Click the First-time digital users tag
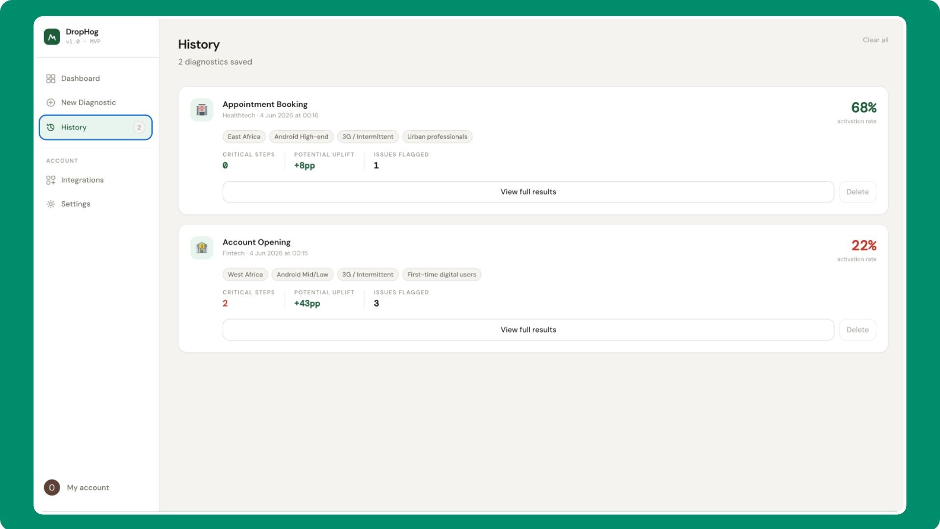This screenshot has height=529, width=940. [x=442, y=275]
